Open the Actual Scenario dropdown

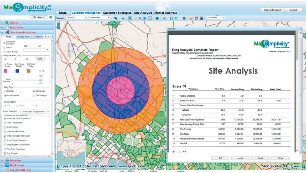(x=35, y=112)
